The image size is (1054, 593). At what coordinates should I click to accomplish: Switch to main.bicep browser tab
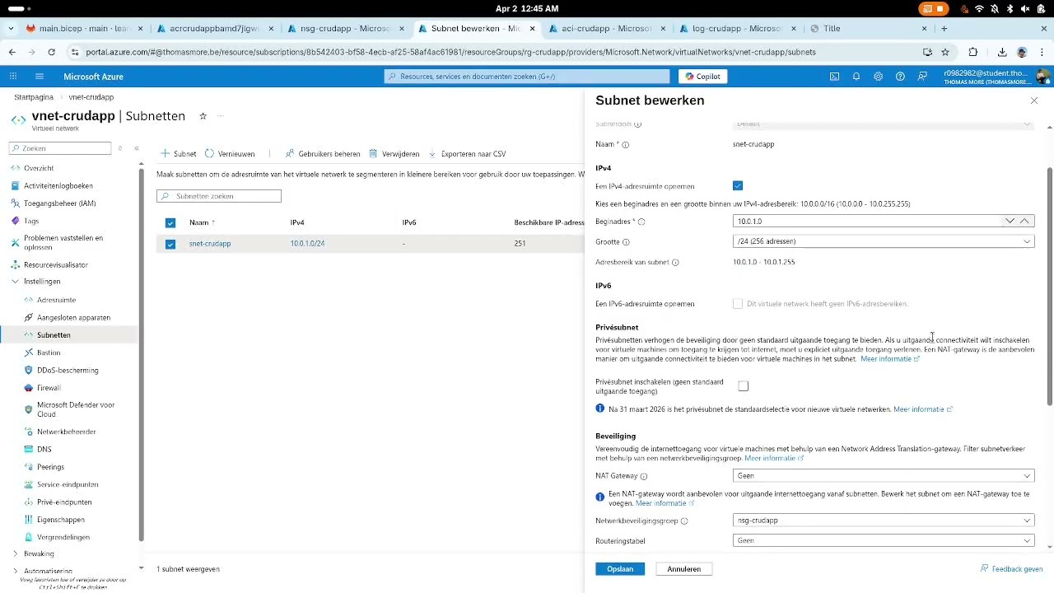84,28
